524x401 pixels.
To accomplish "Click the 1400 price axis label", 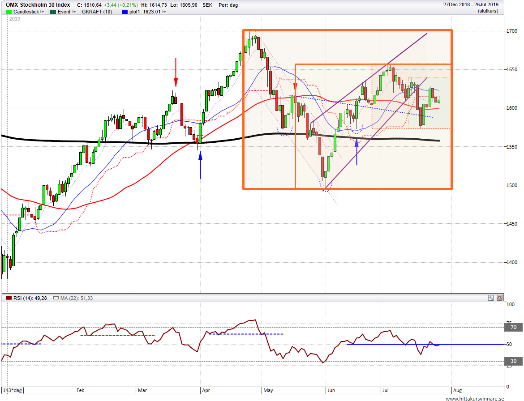I will 511,262.
